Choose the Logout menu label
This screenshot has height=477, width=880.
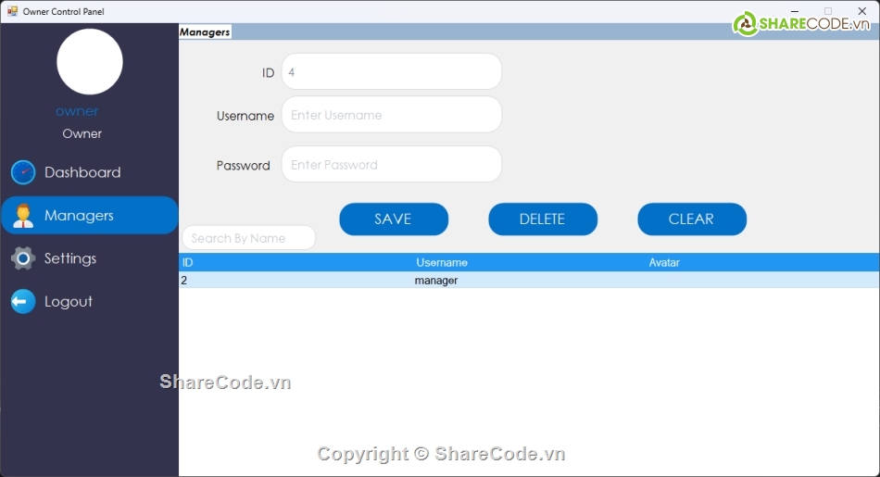coord(69,301)
